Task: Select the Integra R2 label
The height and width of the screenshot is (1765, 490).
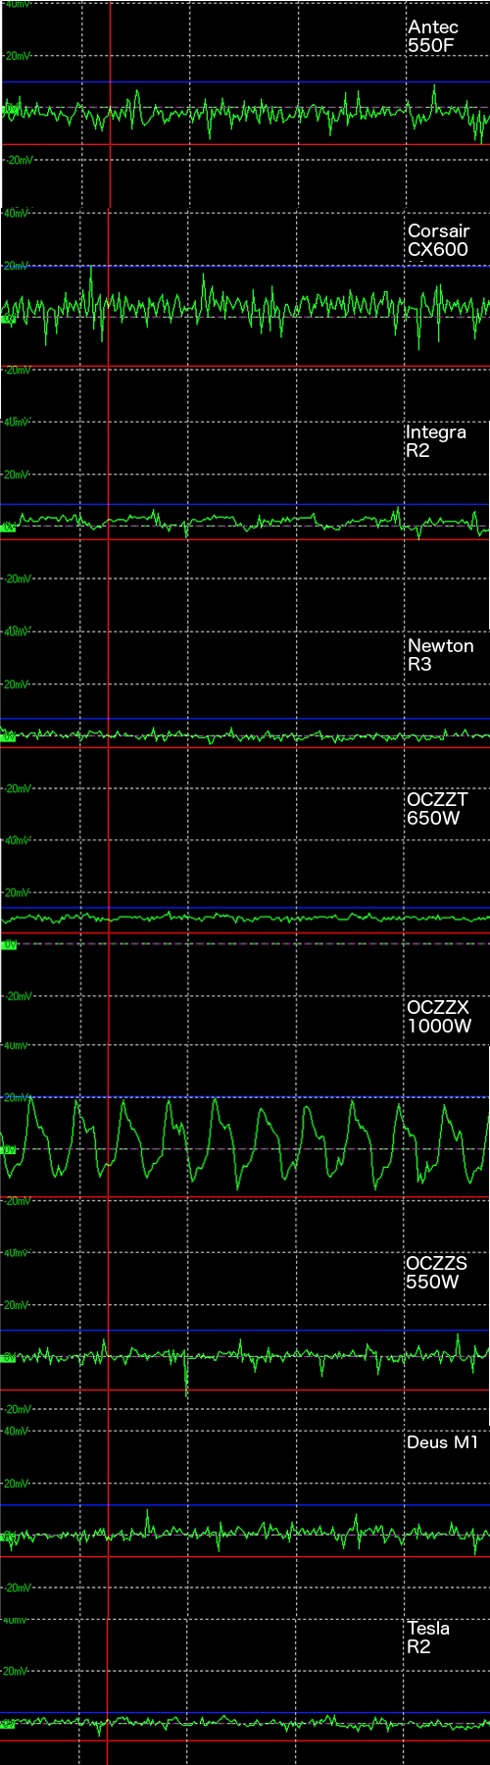Action: point(436,441)
